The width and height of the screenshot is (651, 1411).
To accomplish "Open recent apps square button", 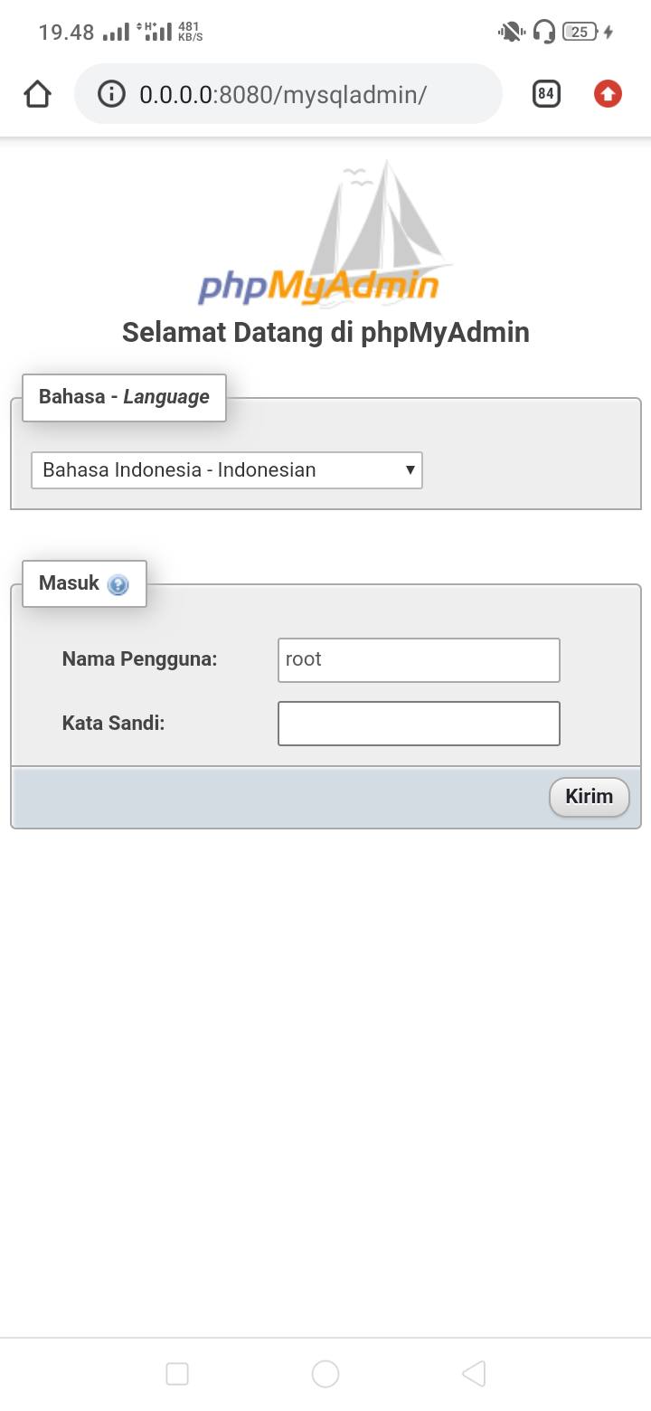I will [x=177, y=1374].
